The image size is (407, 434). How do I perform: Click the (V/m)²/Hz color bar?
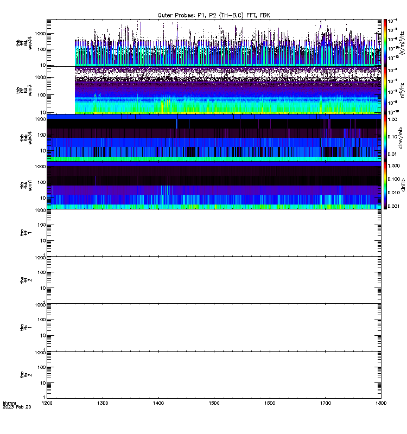tap(385, 43)
